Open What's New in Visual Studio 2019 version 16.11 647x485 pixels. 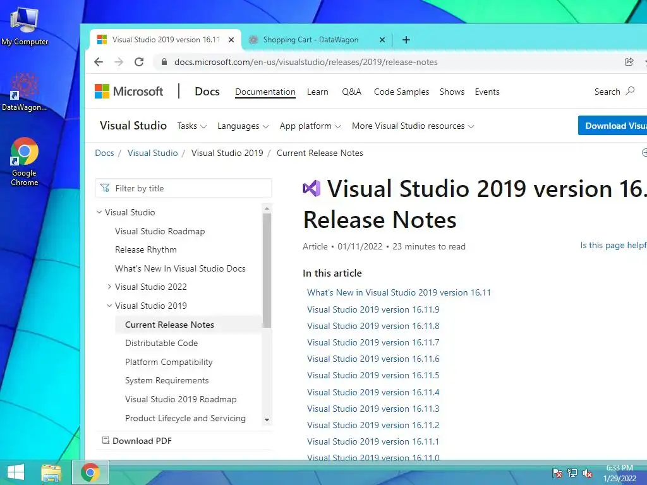(399, 292)
